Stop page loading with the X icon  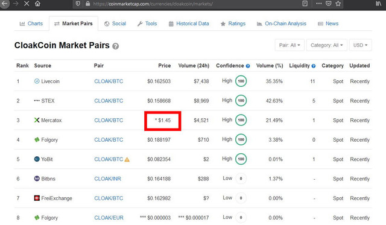pyautogui.click(x=27, y=4)
